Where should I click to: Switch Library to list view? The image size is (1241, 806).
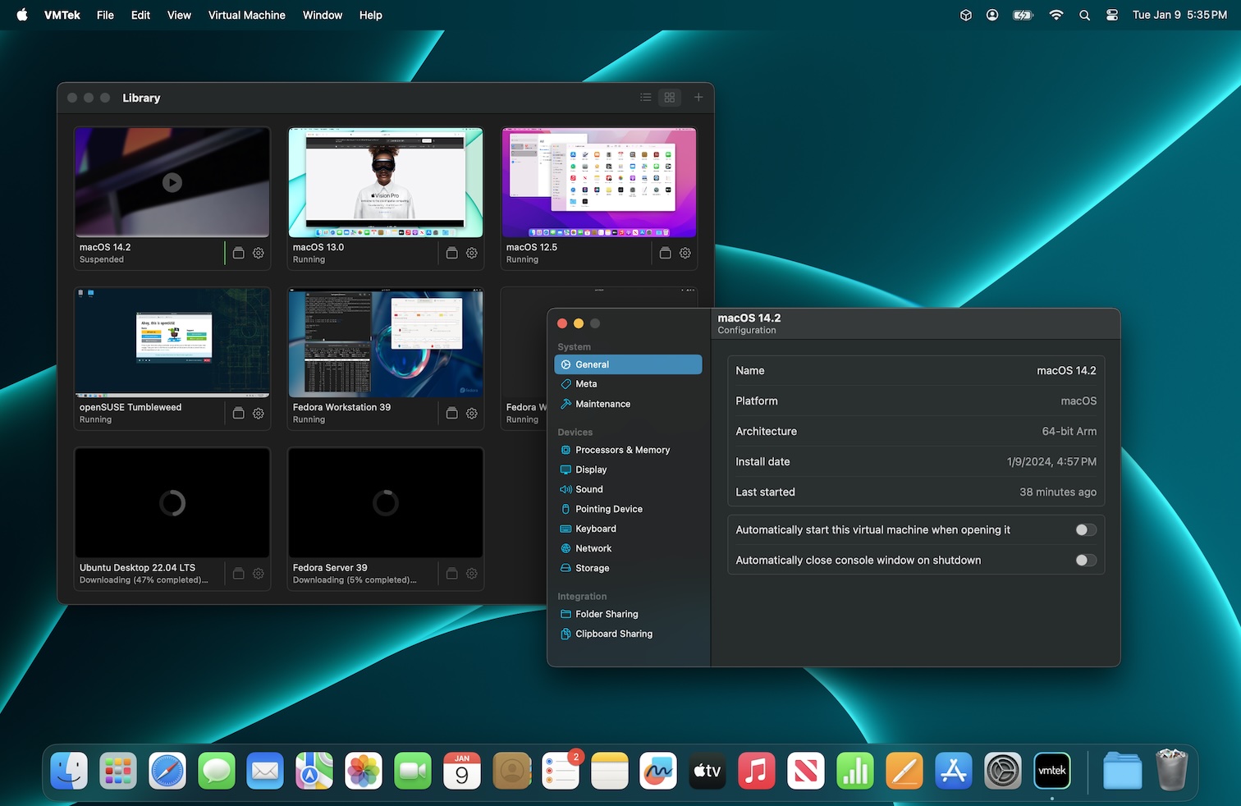(646, 98)
